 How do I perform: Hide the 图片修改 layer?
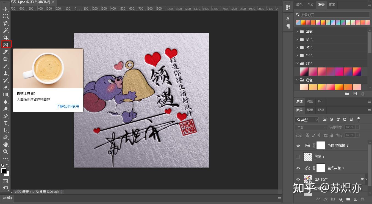pyautogui.click(x=298, y=179)
